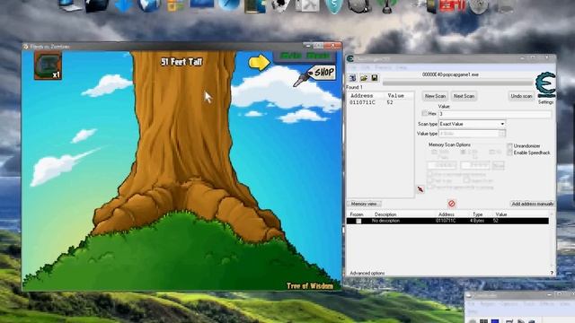Click the red no-entry clear list icon
Viewport: 575px width, 323px height.
click(451, 204)
